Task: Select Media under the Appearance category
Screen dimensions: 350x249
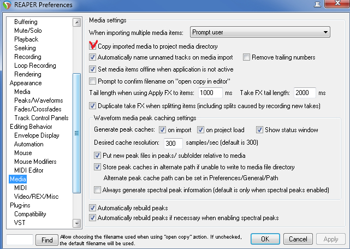Action: click(x=22, y=92)
